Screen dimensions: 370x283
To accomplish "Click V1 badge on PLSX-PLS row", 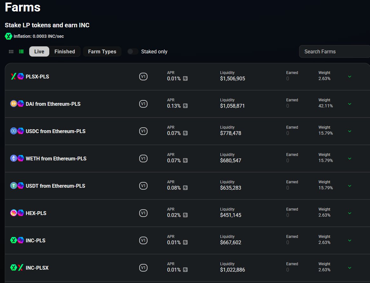I will [143, 77].
